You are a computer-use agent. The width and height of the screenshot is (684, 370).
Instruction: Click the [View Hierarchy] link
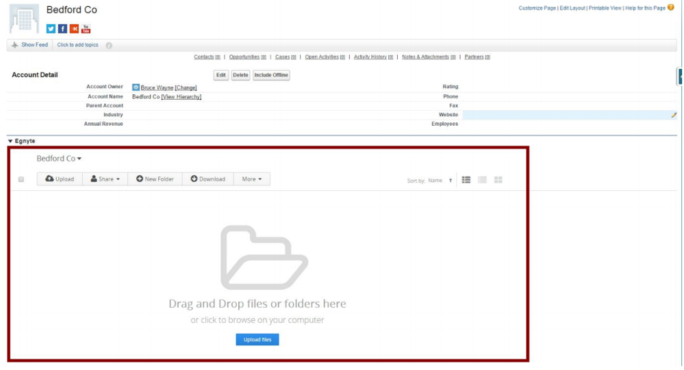181,96
